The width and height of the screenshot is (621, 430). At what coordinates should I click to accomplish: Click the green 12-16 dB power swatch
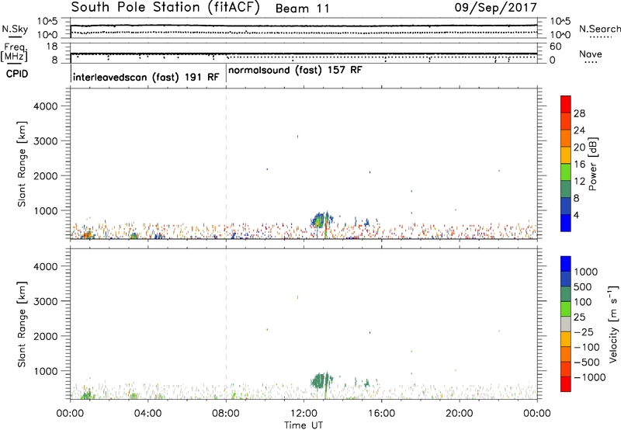pyautogui.click(x=566, y=172)
